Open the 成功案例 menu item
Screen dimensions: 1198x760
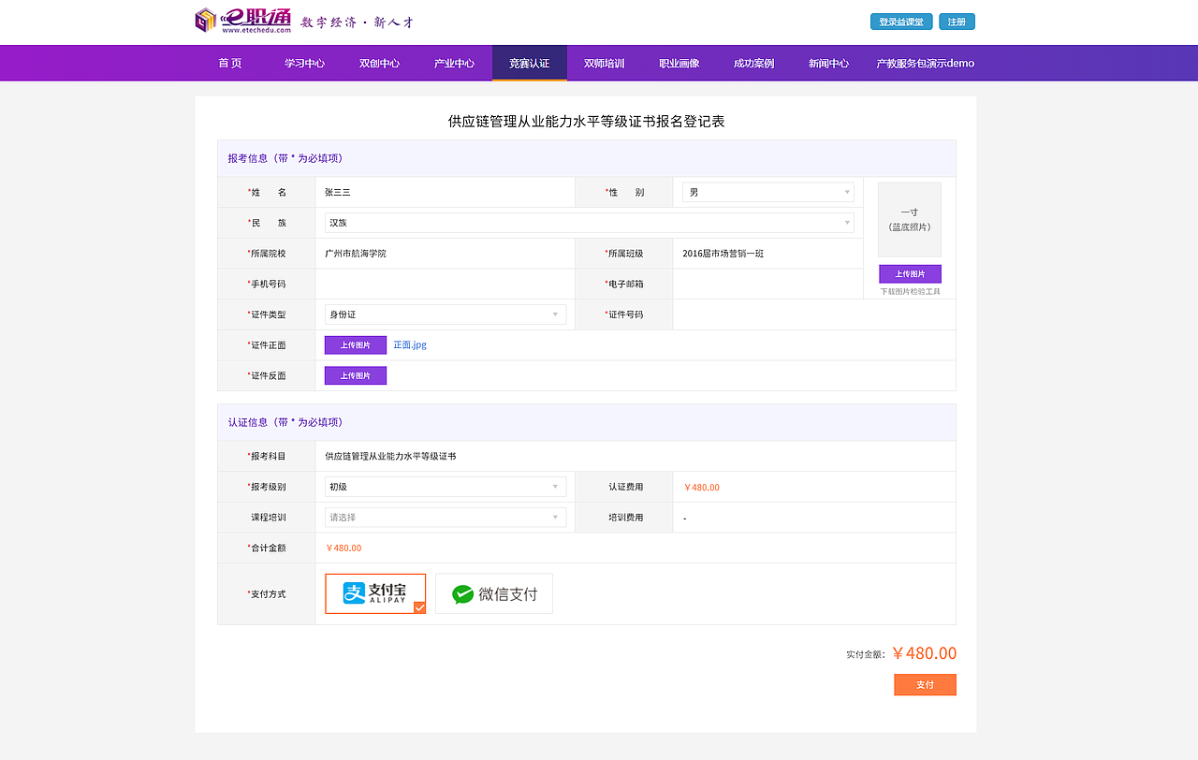[752, 63]
